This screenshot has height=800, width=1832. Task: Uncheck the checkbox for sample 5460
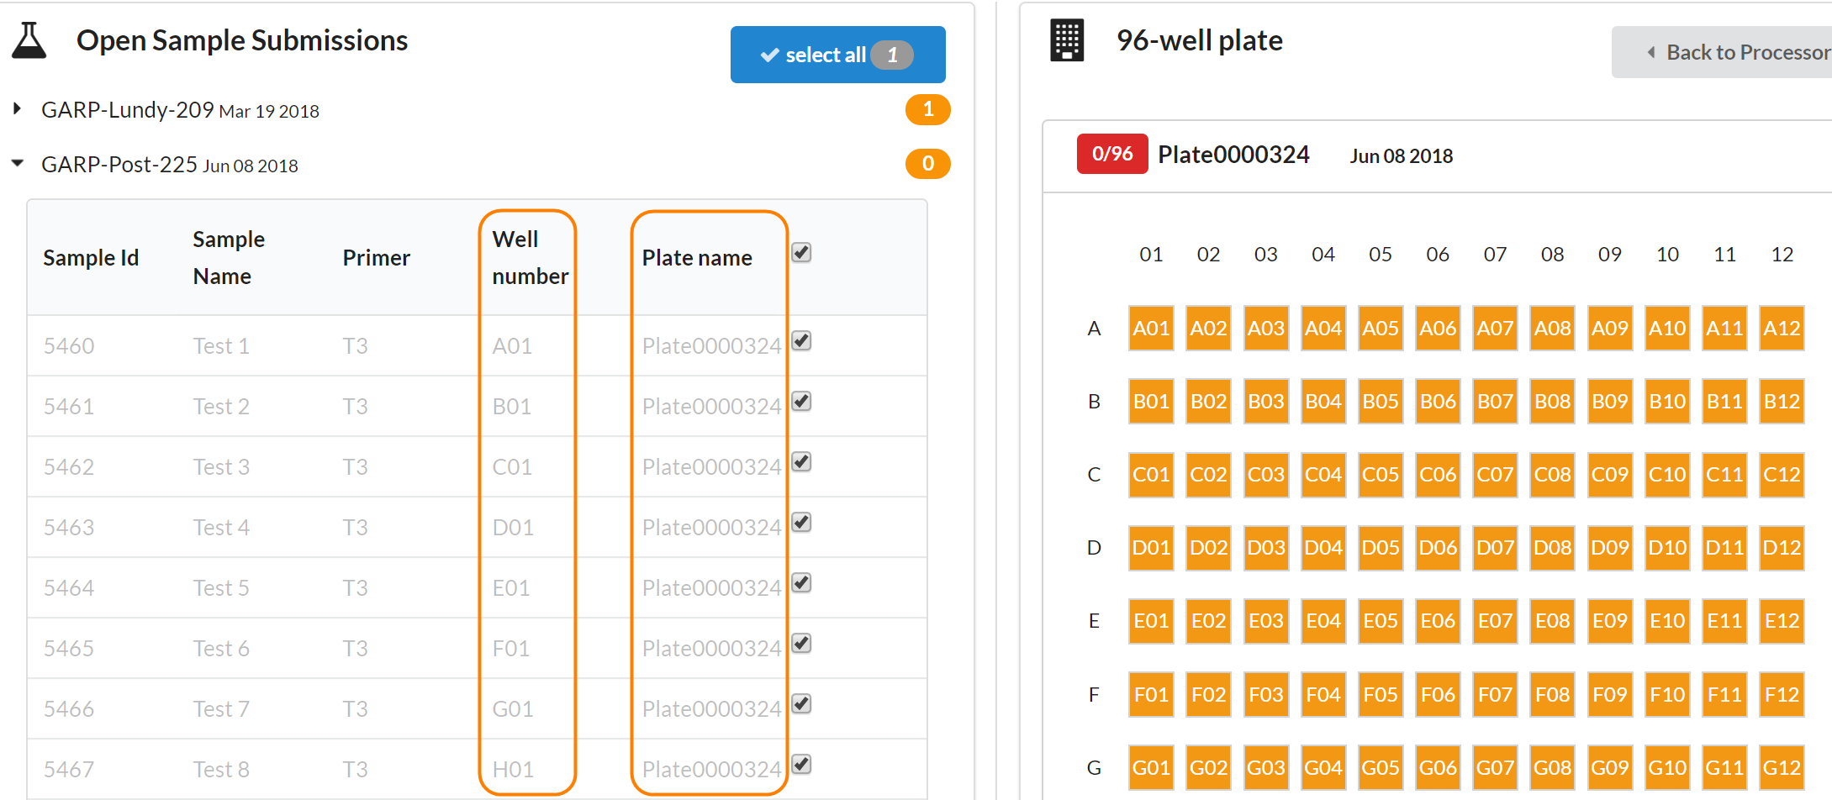click(x=801, y=341)
